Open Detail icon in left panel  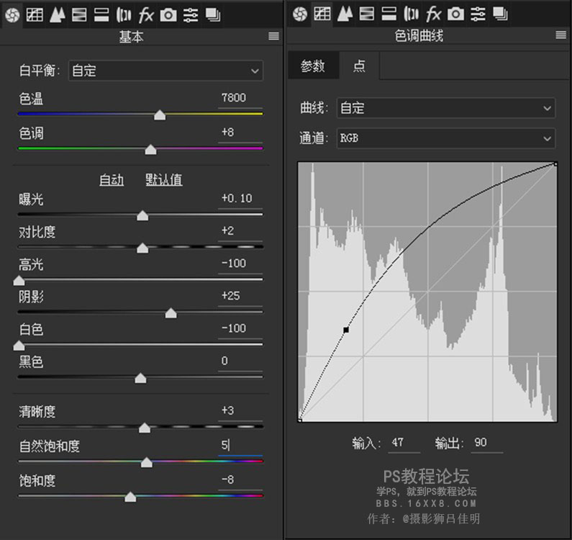point(58,15)
